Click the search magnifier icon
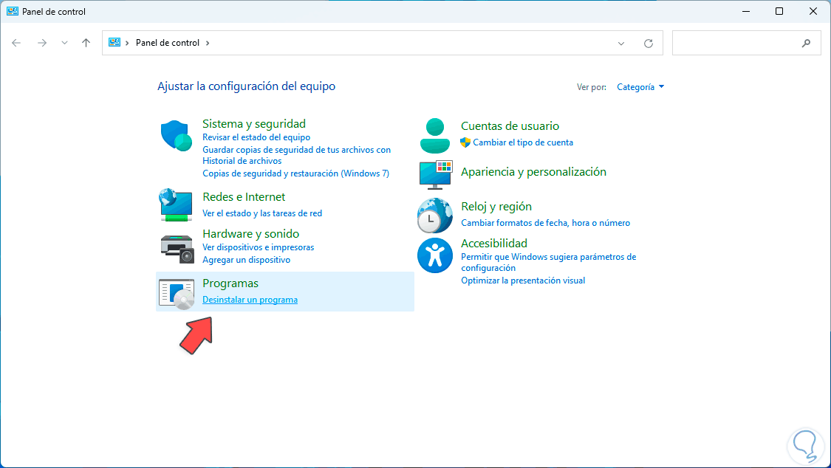The height and width of the screenshot is (468, 831). tap(806, 44)
